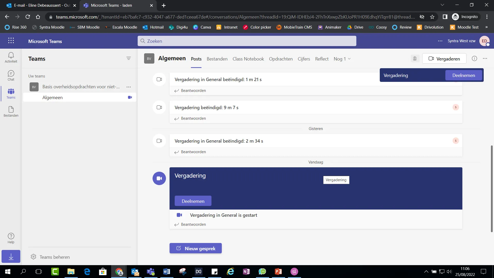The image size is (494, 278).
Task: Open Word from the Windows taskbar
Action: tap(167, 271)
